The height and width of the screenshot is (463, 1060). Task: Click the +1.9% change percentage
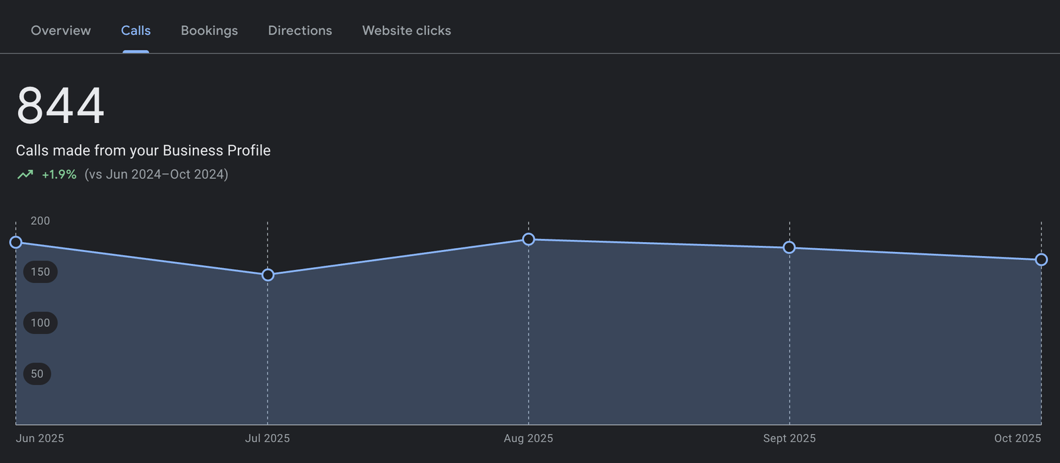point(59,175)
